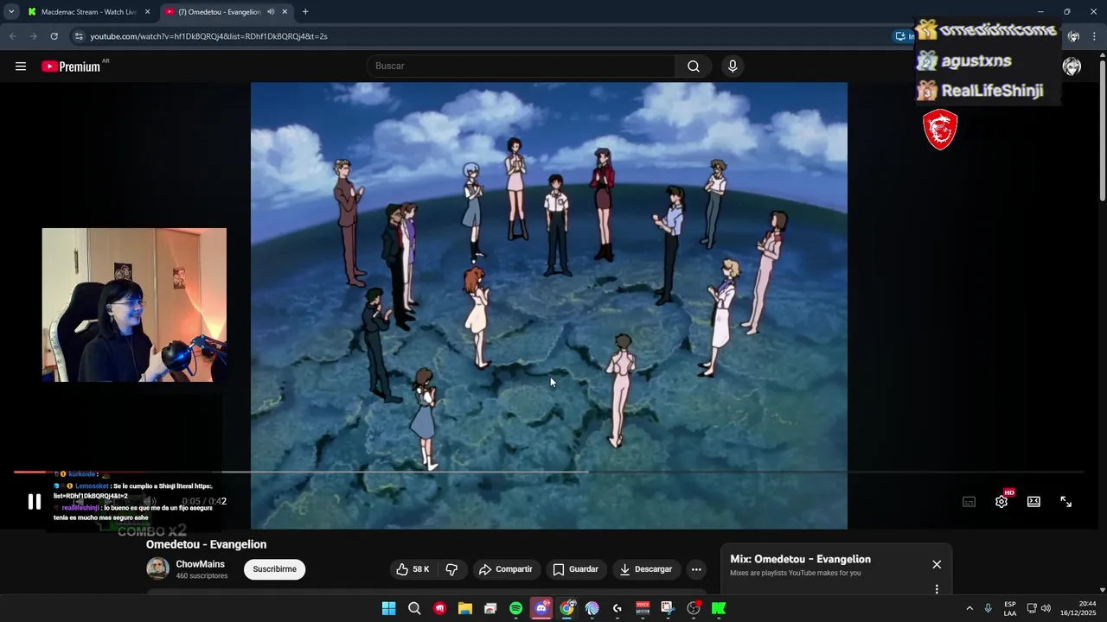Screen dimensions: 1107x622
Task: Open the Windows Start menu
Action: click(x=388, y=608)
